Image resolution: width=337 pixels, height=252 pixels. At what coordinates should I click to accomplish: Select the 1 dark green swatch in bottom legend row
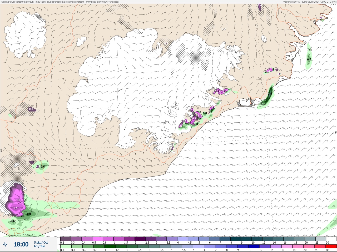tap(110, 246)
